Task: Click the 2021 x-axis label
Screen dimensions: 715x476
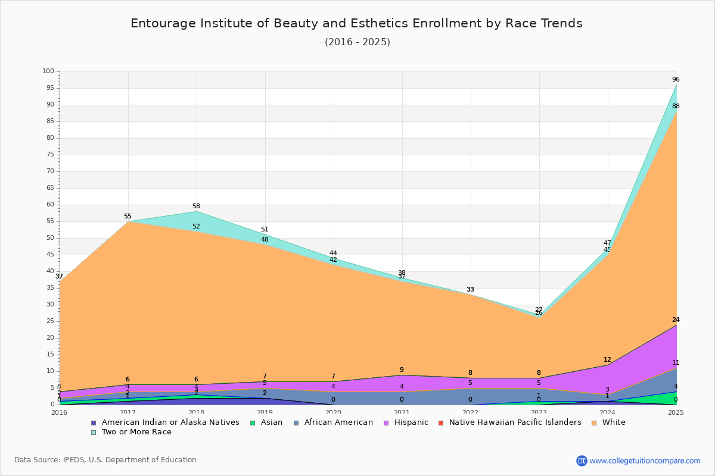Action: coord(402,412)
